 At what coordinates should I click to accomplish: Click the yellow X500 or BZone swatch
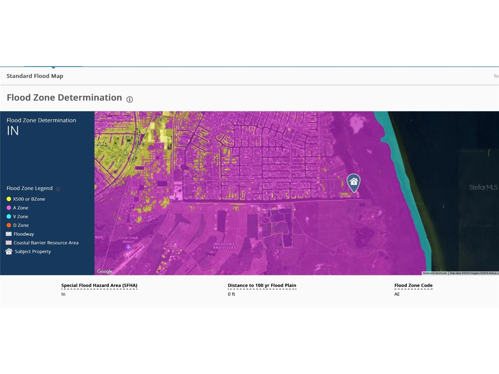coord(9,199)
